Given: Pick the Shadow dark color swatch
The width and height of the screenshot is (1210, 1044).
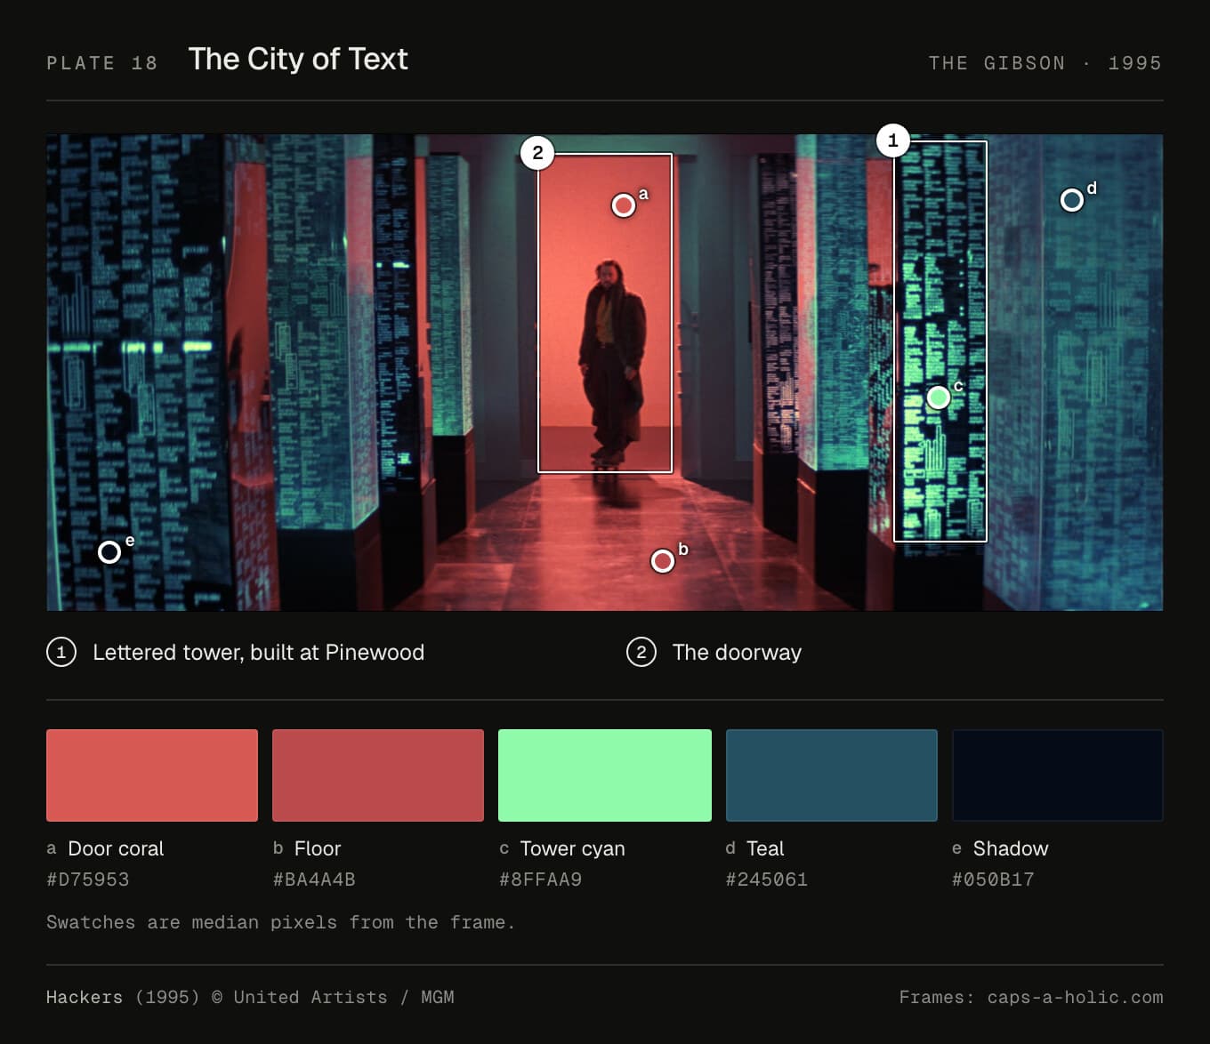Looking at the screenshot, I should [1058, 775].
